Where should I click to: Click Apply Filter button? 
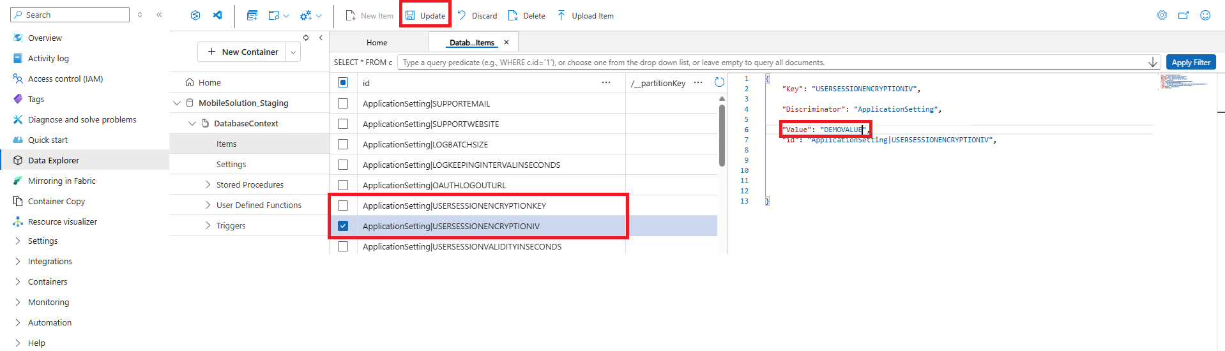pos(1191,62)
